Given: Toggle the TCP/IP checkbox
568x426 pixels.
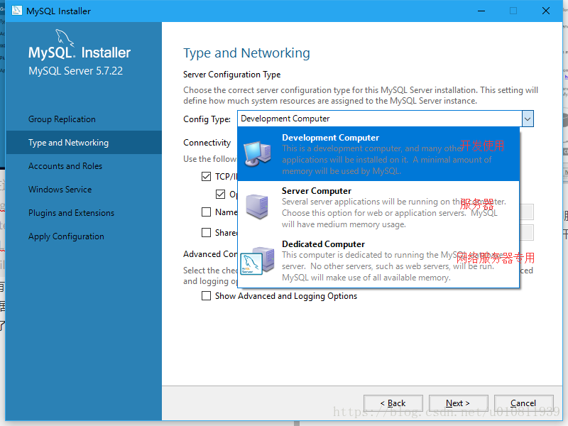Looking at the screenshot, I should 206,176.
